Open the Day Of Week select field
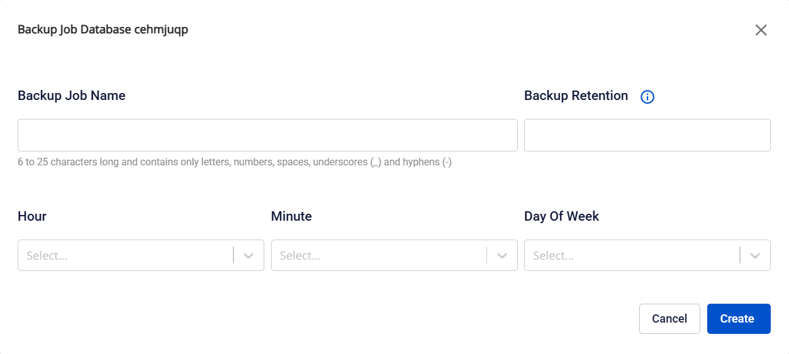The width and height of the screenshot is (789, 354). point(632,255)
